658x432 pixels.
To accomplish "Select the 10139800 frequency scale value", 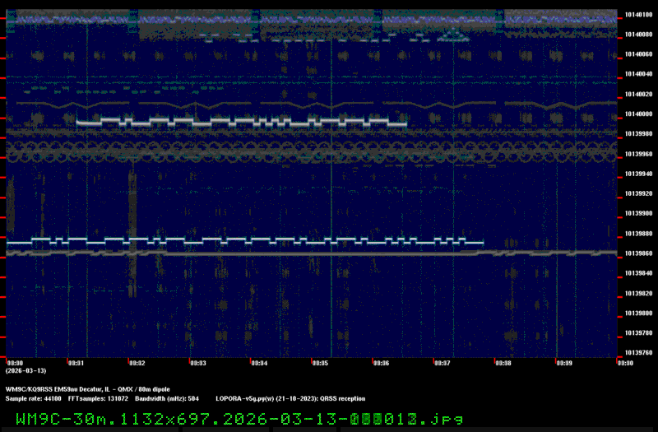I will tap(638, 313).
